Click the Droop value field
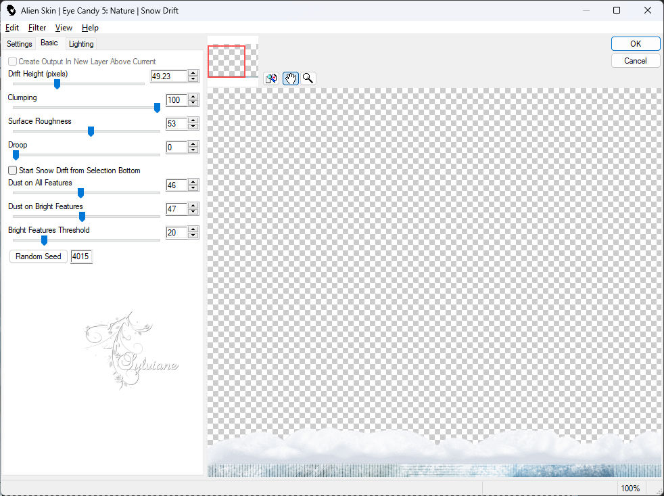Screen dimensions: 664x496 pos(176,148)
